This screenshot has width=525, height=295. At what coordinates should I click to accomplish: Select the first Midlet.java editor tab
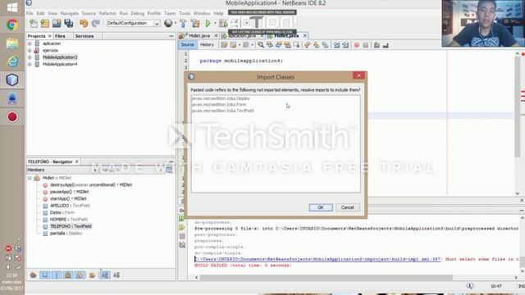[199, 36]
